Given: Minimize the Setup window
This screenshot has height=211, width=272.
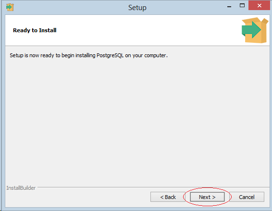Looking at the screenshot, I should [229, 7].
